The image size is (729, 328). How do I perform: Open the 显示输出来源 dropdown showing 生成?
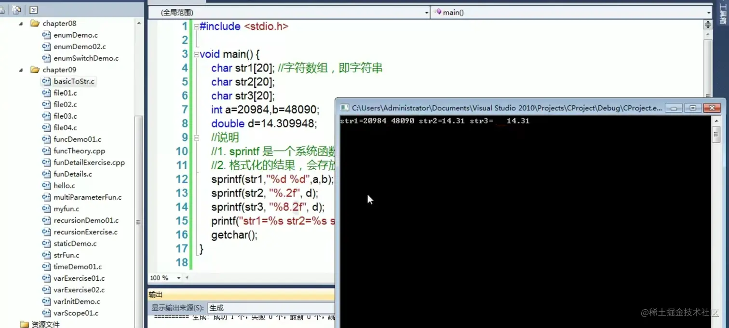(x=270, y=308)
